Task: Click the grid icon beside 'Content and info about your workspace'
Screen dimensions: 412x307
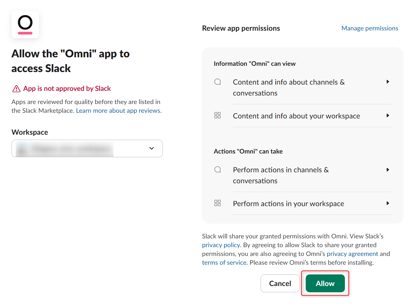Action: click(218, 115)
